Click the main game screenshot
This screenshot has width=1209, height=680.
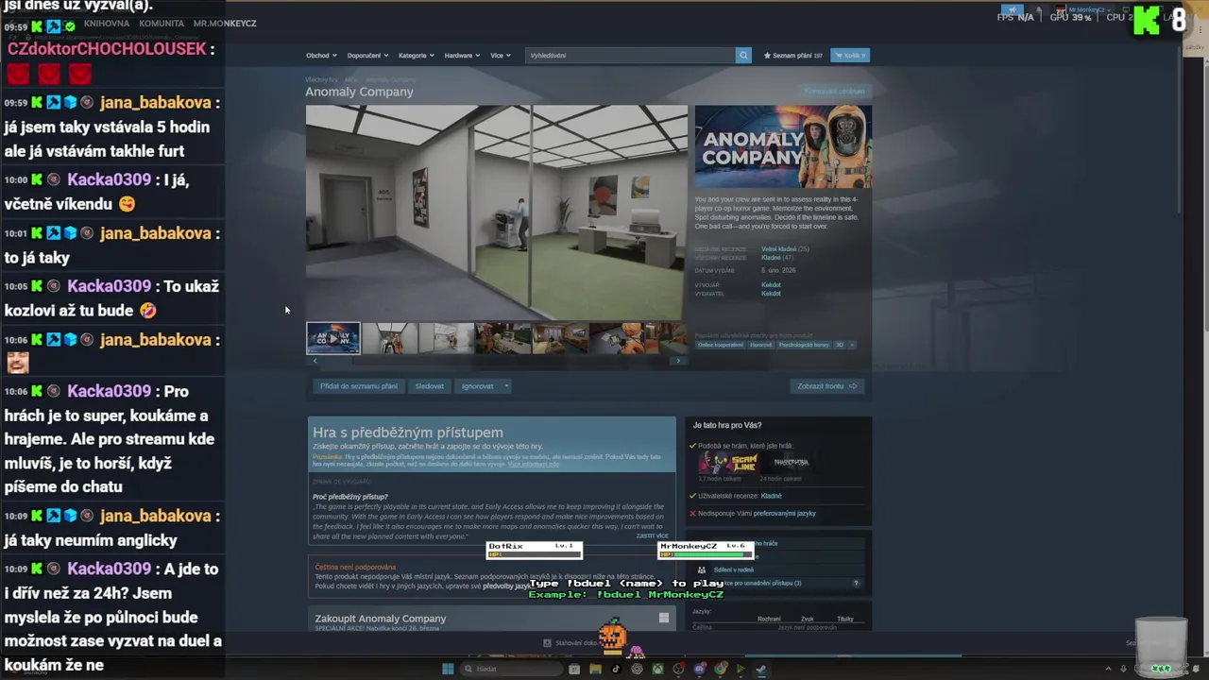click(x=496, y=212)
